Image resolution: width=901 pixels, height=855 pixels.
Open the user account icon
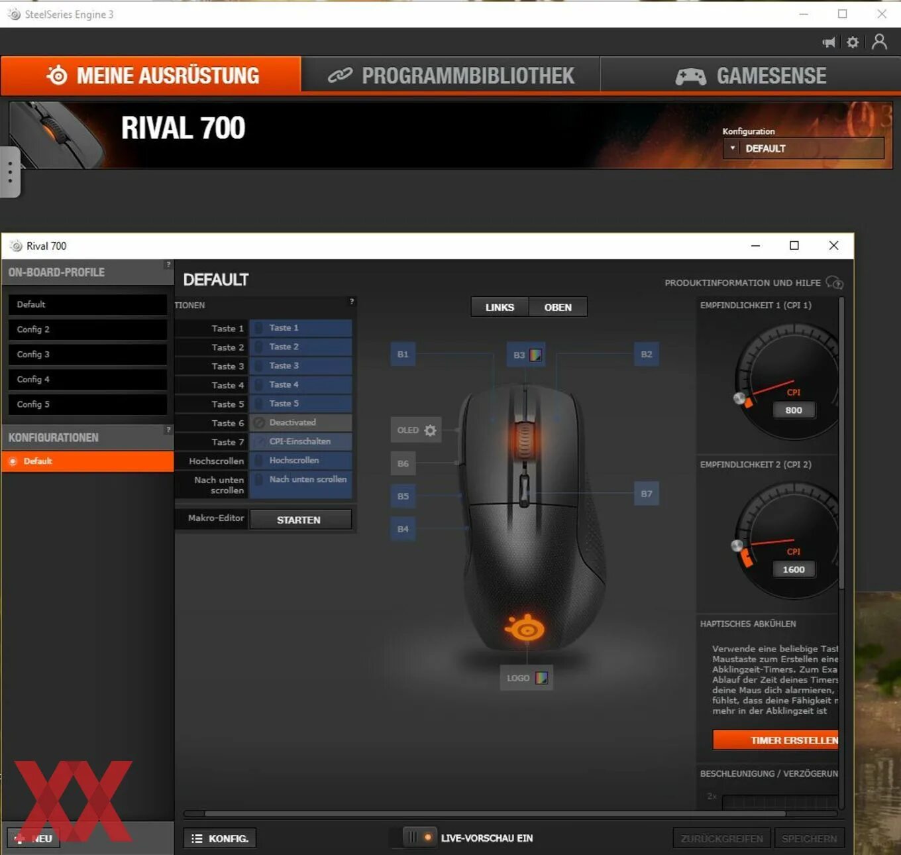[879, 42]
